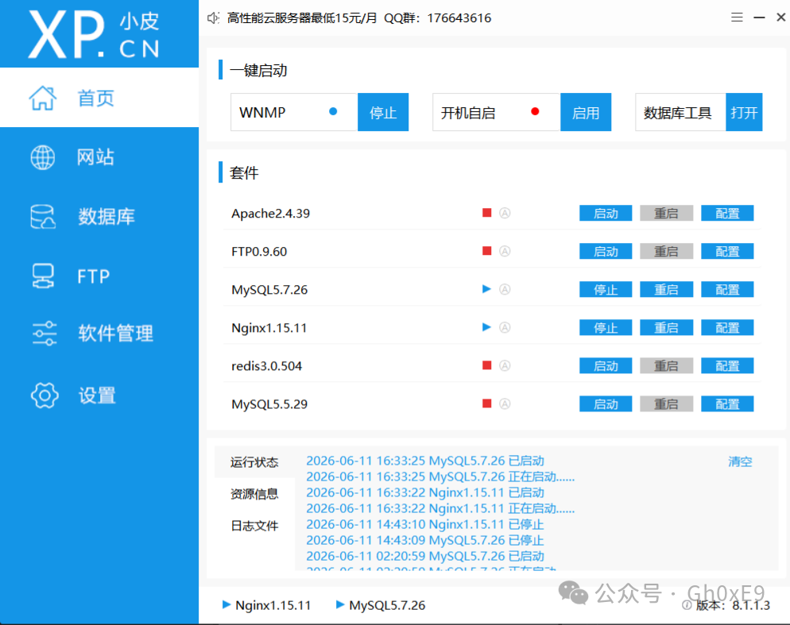Image resolution: width=790 pixels, height=625 pixels.
Task: Click 重启 for MySQL5.5.29
Action: point(666,404)
